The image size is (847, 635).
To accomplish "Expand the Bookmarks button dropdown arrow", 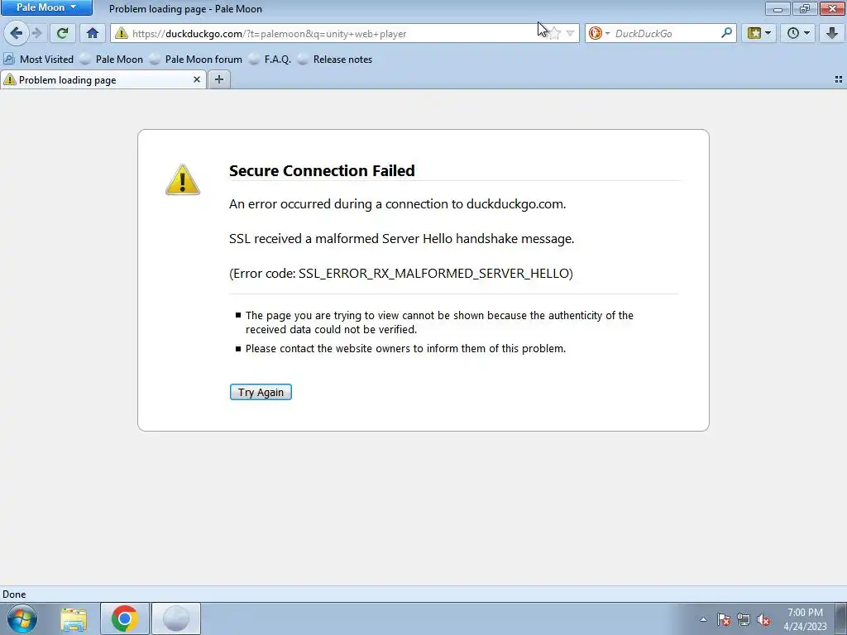I will (x=768, y=33).
